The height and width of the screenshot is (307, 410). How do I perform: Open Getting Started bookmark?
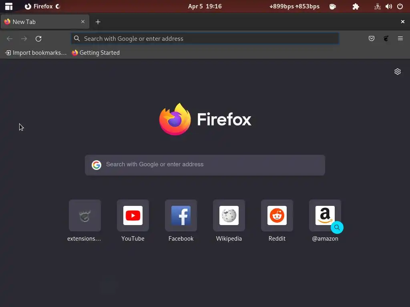(96, 53)
